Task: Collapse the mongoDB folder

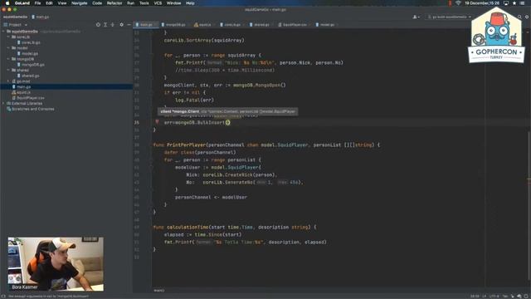Action: tap(8, 59)
